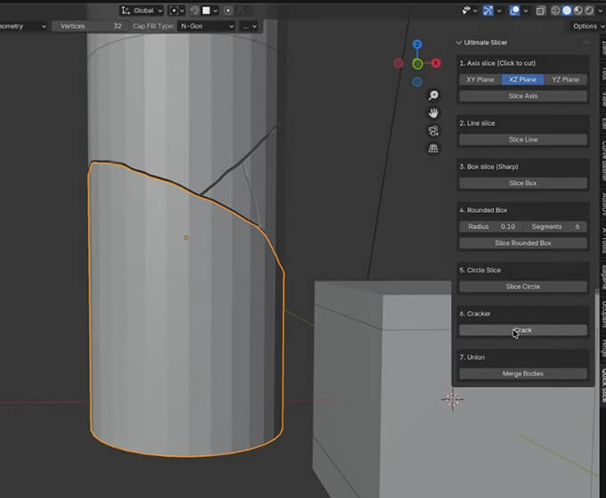Open the Global transform orientation dropdown
Viewport: 606px width, 498px height.
pos(143,11)
